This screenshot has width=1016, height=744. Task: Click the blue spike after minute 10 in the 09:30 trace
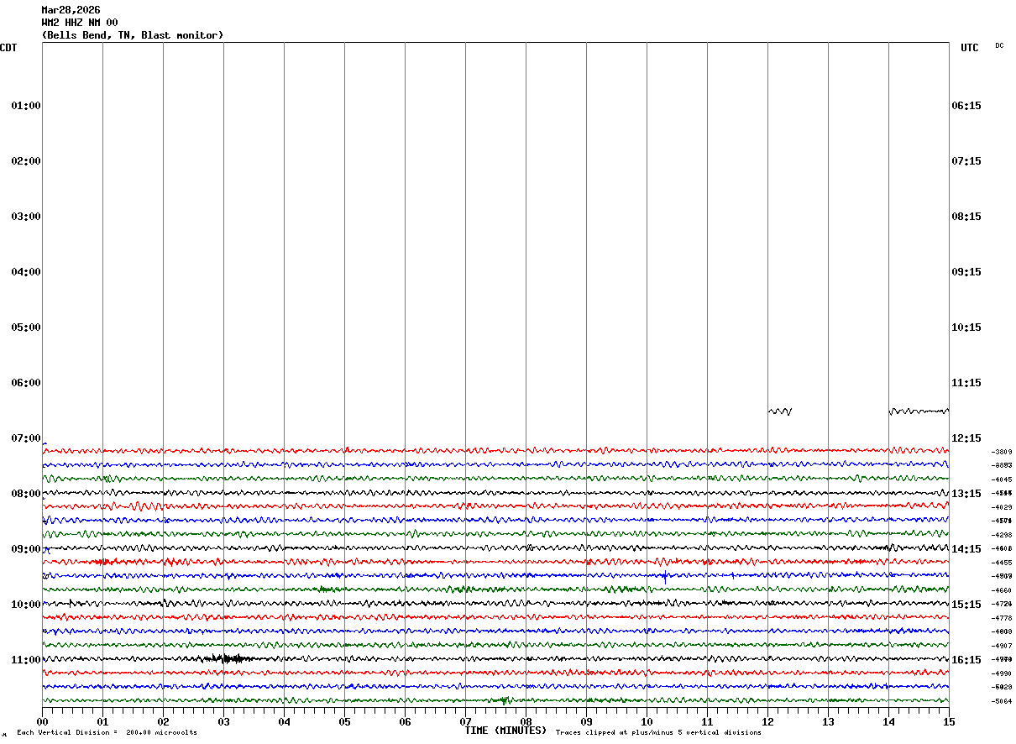[x=665, y=576]
